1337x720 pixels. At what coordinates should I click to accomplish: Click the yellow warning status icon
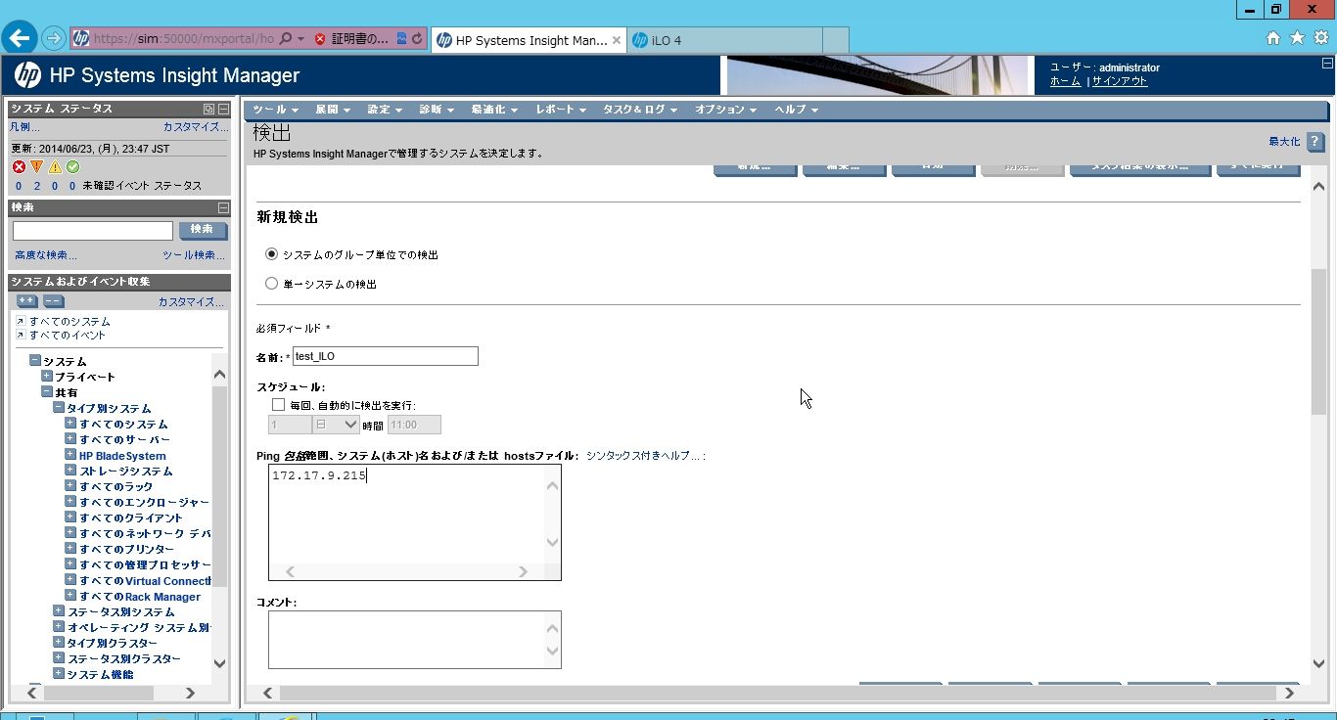point(55,167)
